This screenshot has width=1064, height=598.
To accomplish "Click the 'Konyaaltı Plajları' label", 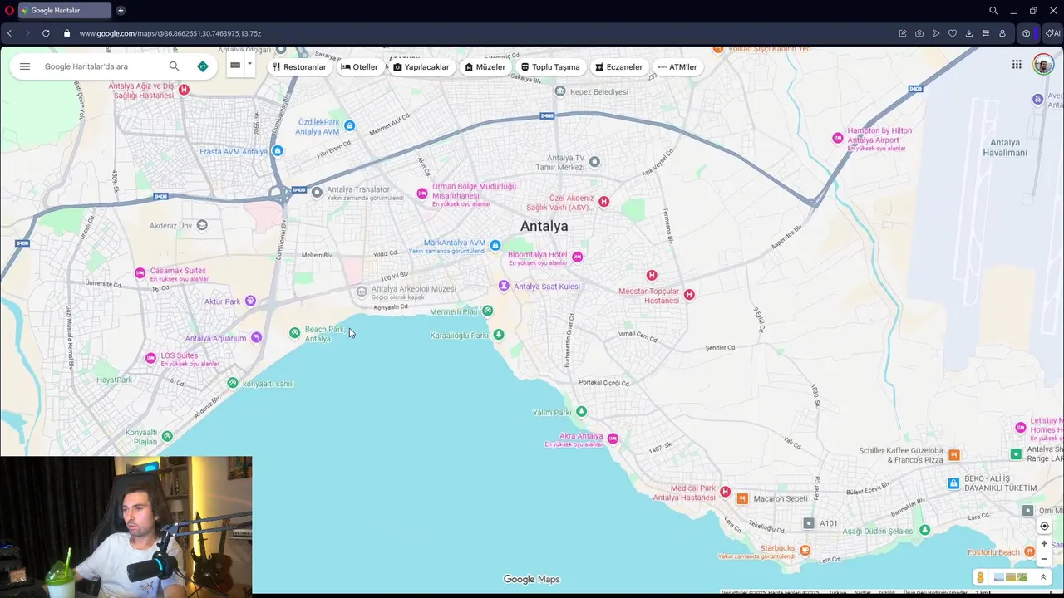I will pos(141,437).
